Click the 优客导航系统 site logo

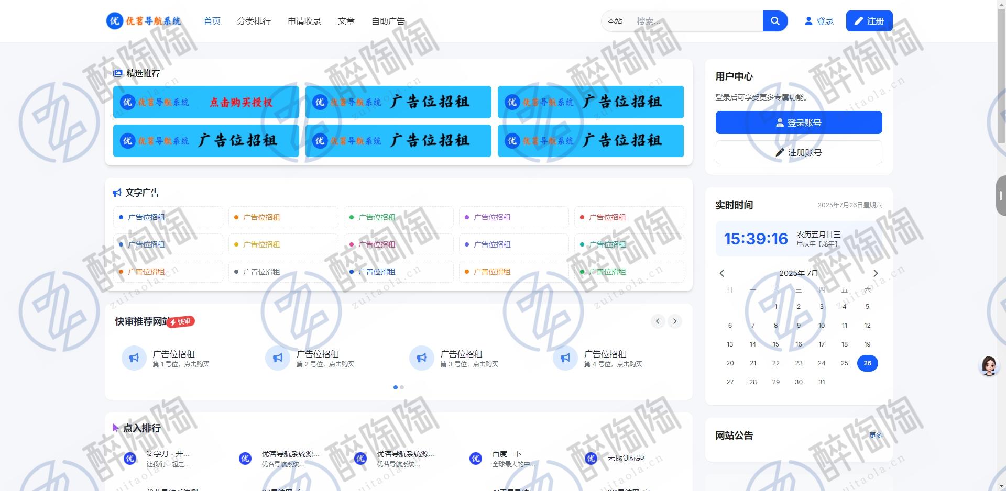pyautogui.click(x=144, y=21)
